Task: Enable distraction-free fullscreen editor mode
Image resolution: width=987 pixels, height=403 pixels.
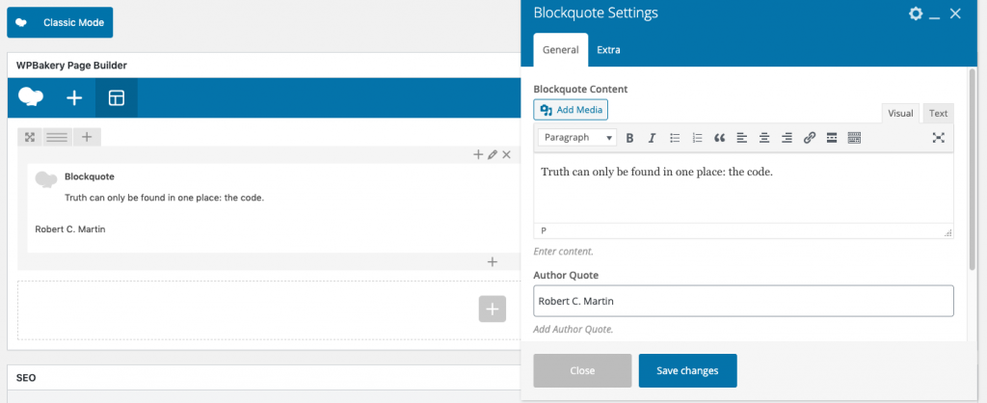Action: [938, 138]
